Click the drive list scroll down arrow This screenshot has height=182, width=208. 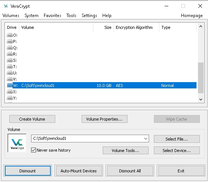(x=201, y=99)
